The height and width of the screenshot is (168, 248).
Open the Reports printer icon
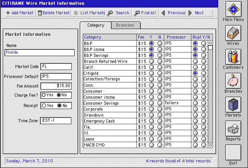point(233,129)
